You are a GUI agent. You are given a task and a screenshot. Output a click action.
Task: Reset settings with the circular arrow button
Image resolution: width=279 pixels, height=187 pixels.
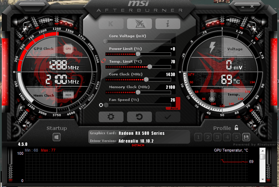(x=139, y=117)
